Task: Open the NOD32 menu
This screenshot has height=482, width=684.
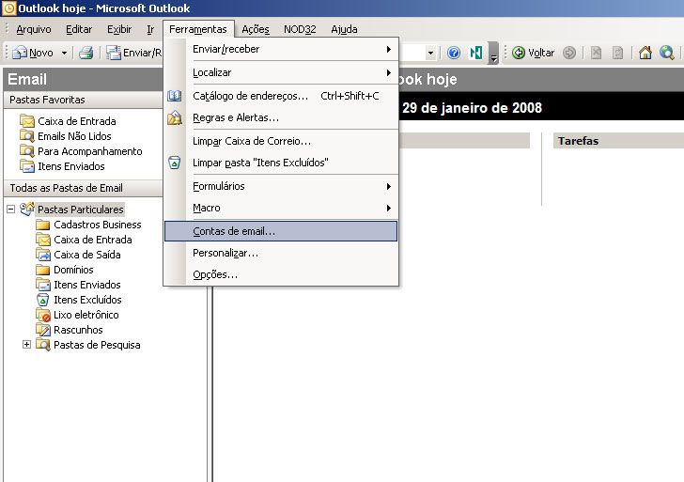Action: click(x=300, y=29)
